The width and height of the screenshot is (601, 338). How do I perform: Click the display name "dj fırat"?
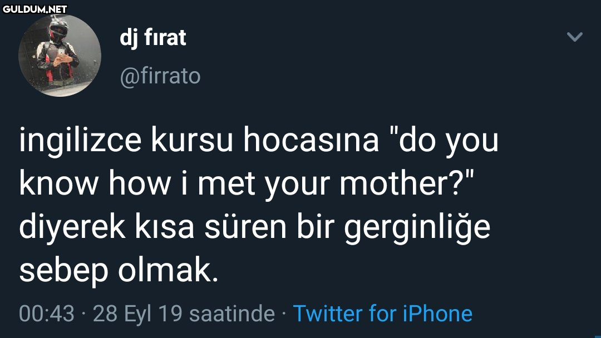pyautogui.click(x=152, y=38)
